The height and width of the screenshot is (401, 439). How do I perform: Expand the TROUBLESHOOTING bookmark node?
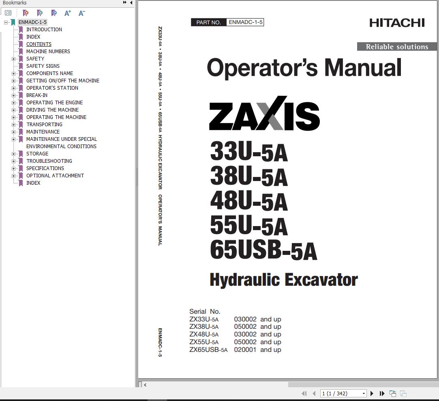tap(13, 161)
